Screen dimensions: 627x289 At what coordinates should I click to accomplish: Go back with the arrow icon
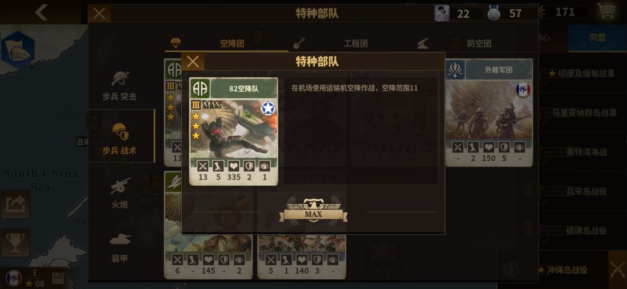coord(42,12)
